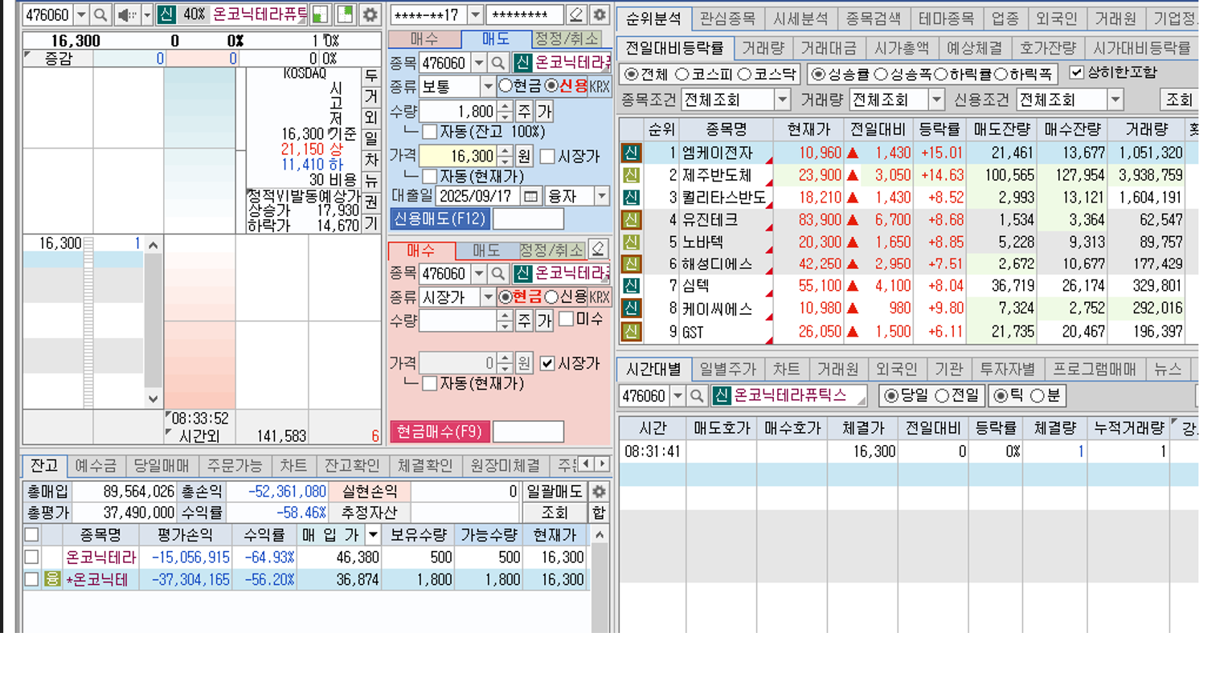
Task: Select the 분 minute radio button
Action: click(1037, 396)
